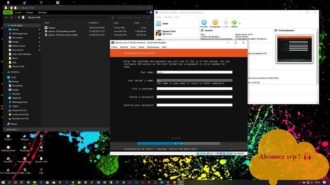Click the PowerISO desktop icon
Screen dimensions: 330x185
8,160
